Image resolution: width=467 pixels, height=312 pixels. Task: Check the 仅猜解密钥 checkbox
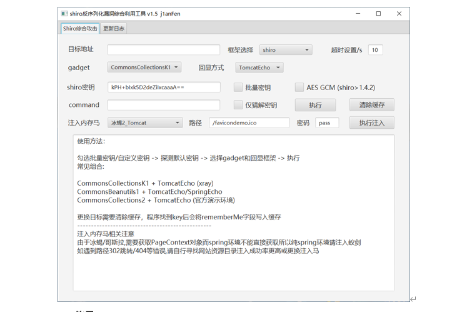click(238, 105)
